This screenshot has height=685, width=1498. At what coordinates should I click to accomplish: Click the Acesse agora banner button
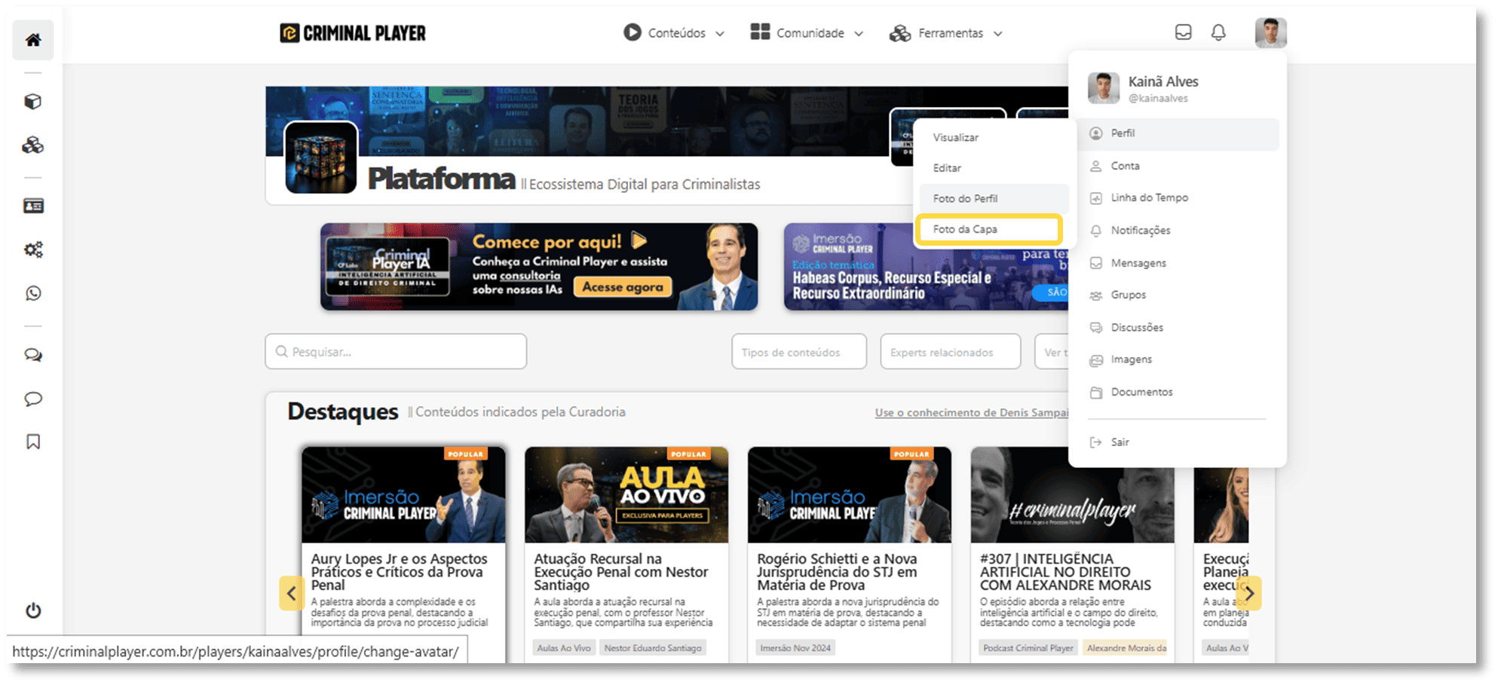point(622,287)
